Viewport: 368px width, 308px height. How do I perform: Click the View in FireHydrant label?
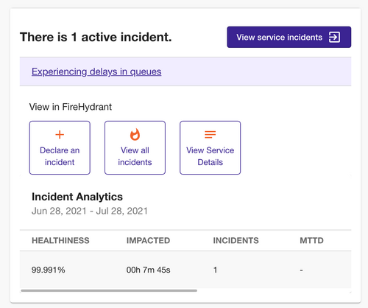(71, 107)
